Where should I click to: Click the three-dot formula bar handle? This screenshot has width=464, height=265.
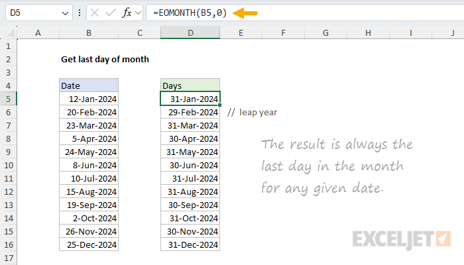80,13
